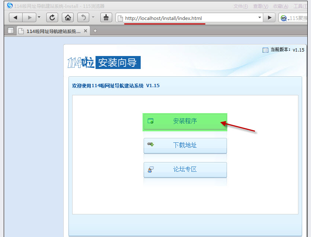Click the address bar showing localhost/install/index.html
Screen dimensions: 311x237
tap(189, 18)
